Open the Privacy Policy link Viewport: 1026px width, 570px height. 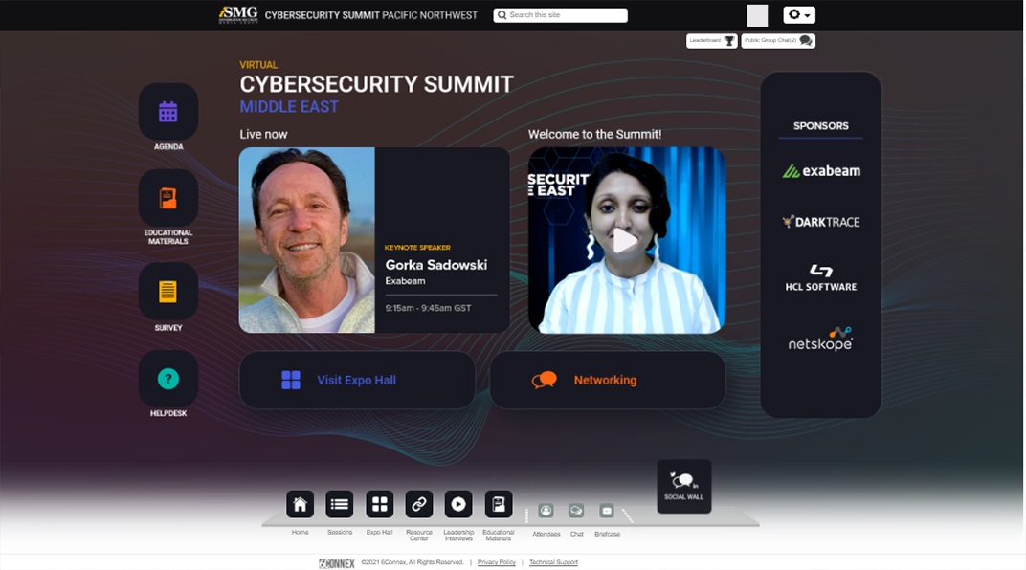pos(497,562)
